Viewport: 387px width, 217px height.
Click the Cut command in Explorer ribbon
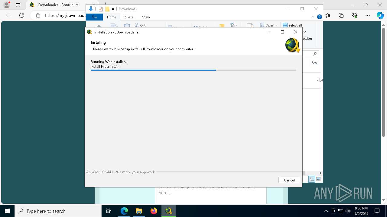[x=140, y=25]
